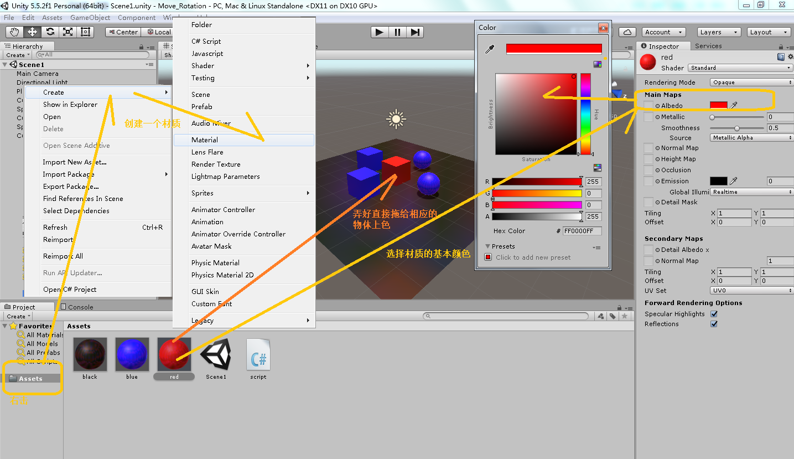Choose Folder in the Create submenu
The height and width of the screenshot is (459, 794).
pyautogui.click(x=244, y=25)
